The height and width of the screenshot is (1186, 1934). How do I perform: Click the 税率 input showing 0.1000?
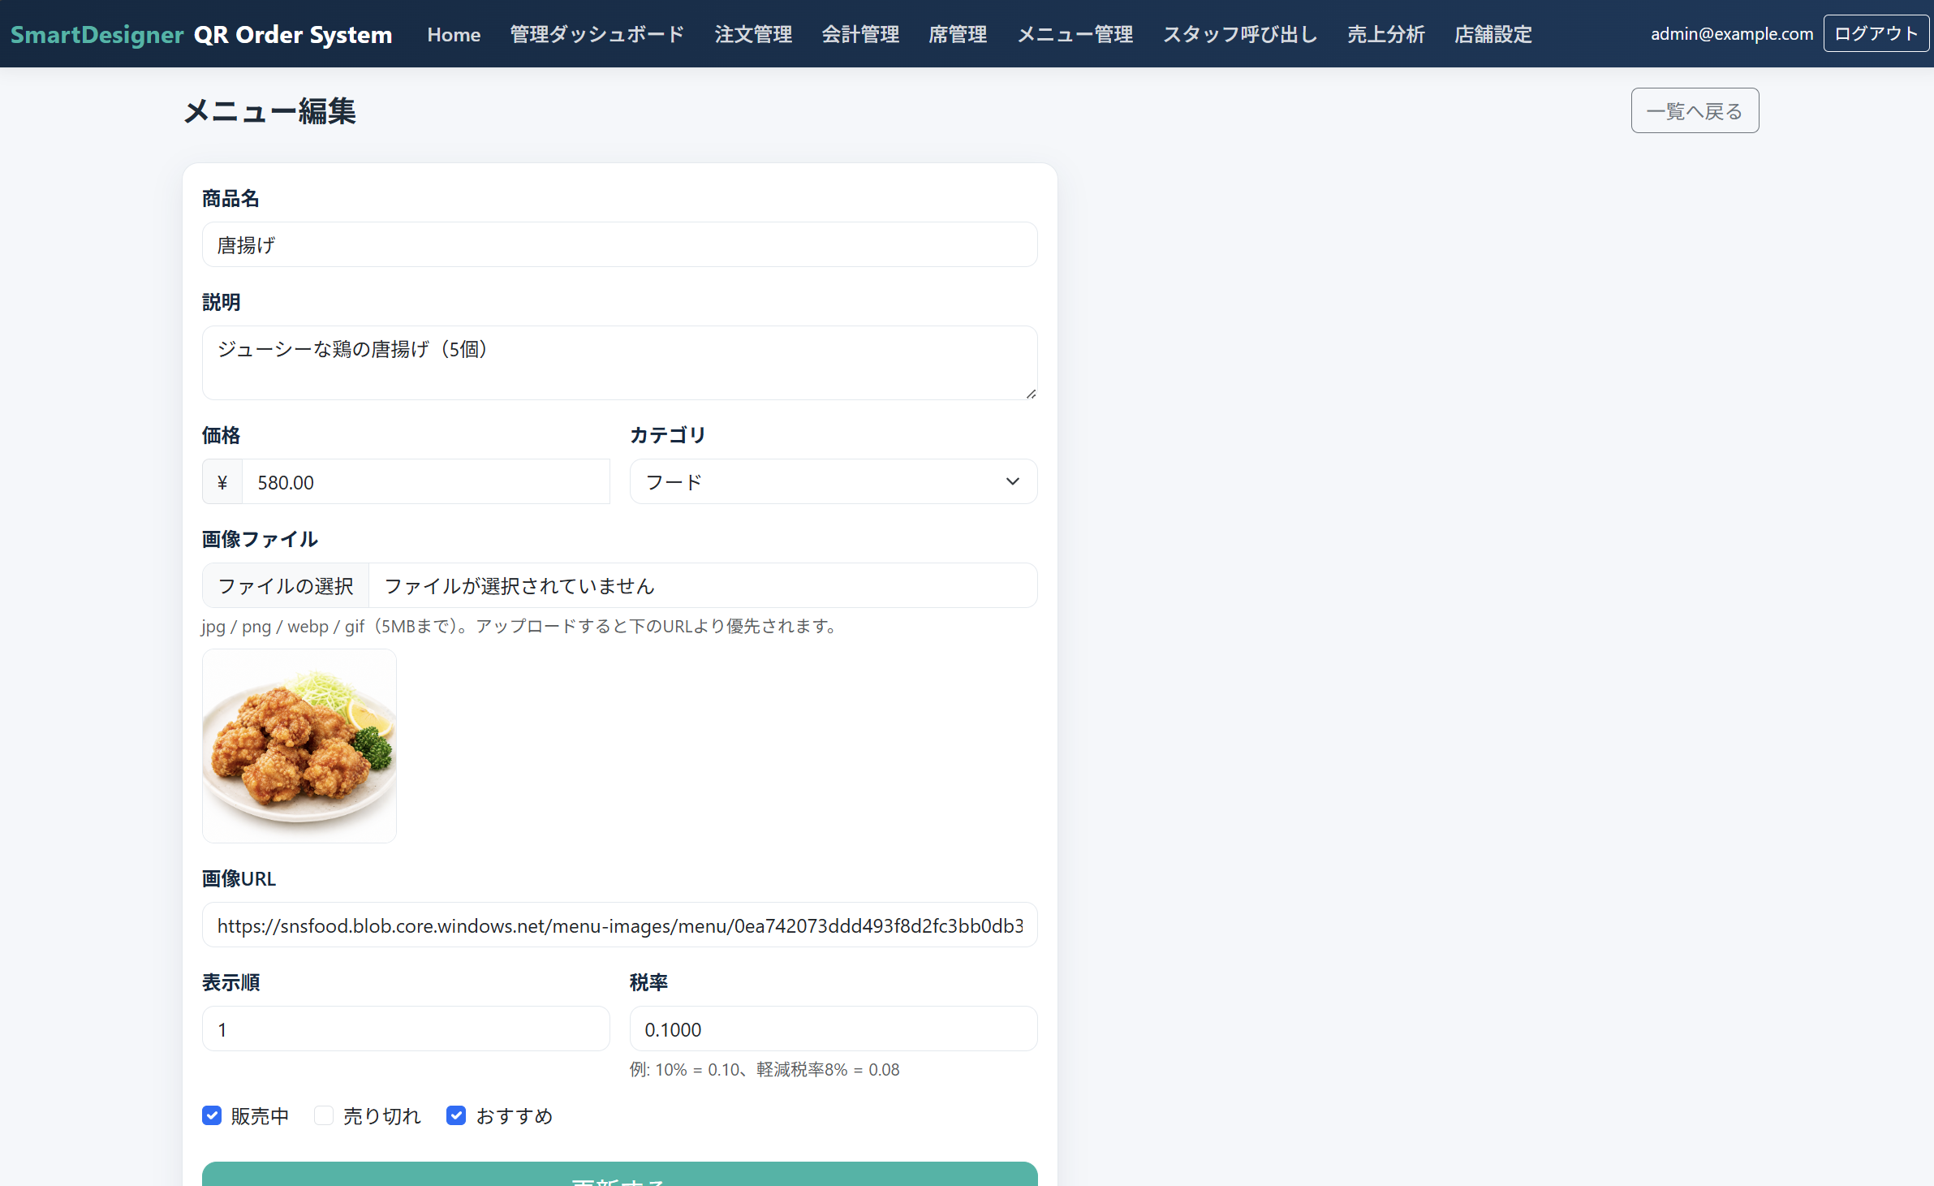[x=833, y=1029]
